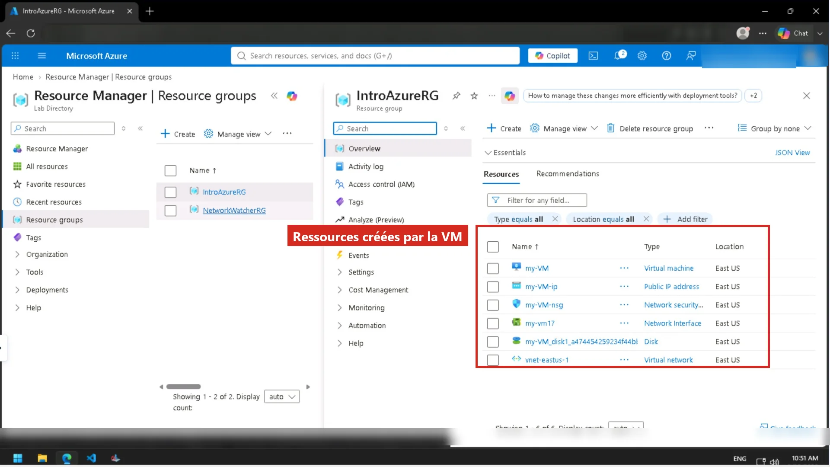The image size is (830, 467).
Task: Check the my-VM resource checkbox
Action: coord(493,269)
